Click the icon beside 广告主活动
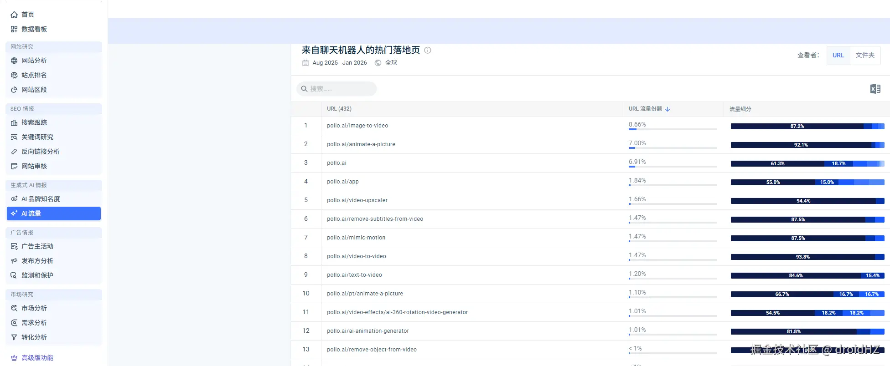 (14, 246)
